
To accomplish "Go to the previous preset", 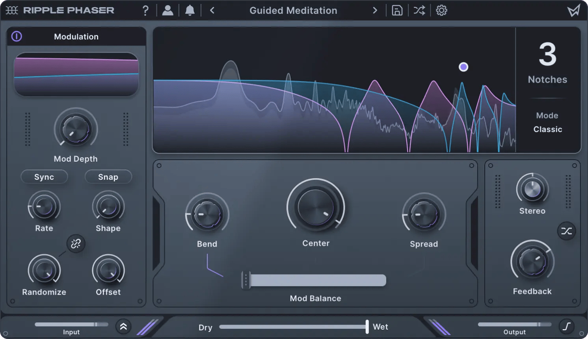I will (212, 11).
